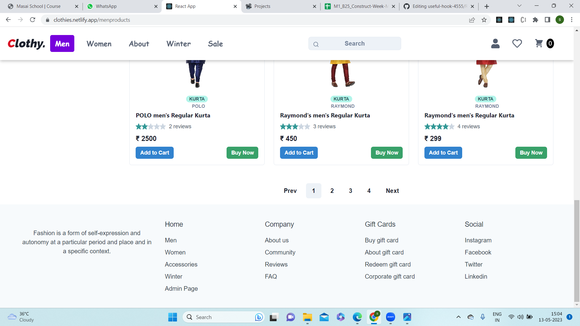Click the search magnifier icon in the search bar
580x326 pixels.
click(316, 44)
